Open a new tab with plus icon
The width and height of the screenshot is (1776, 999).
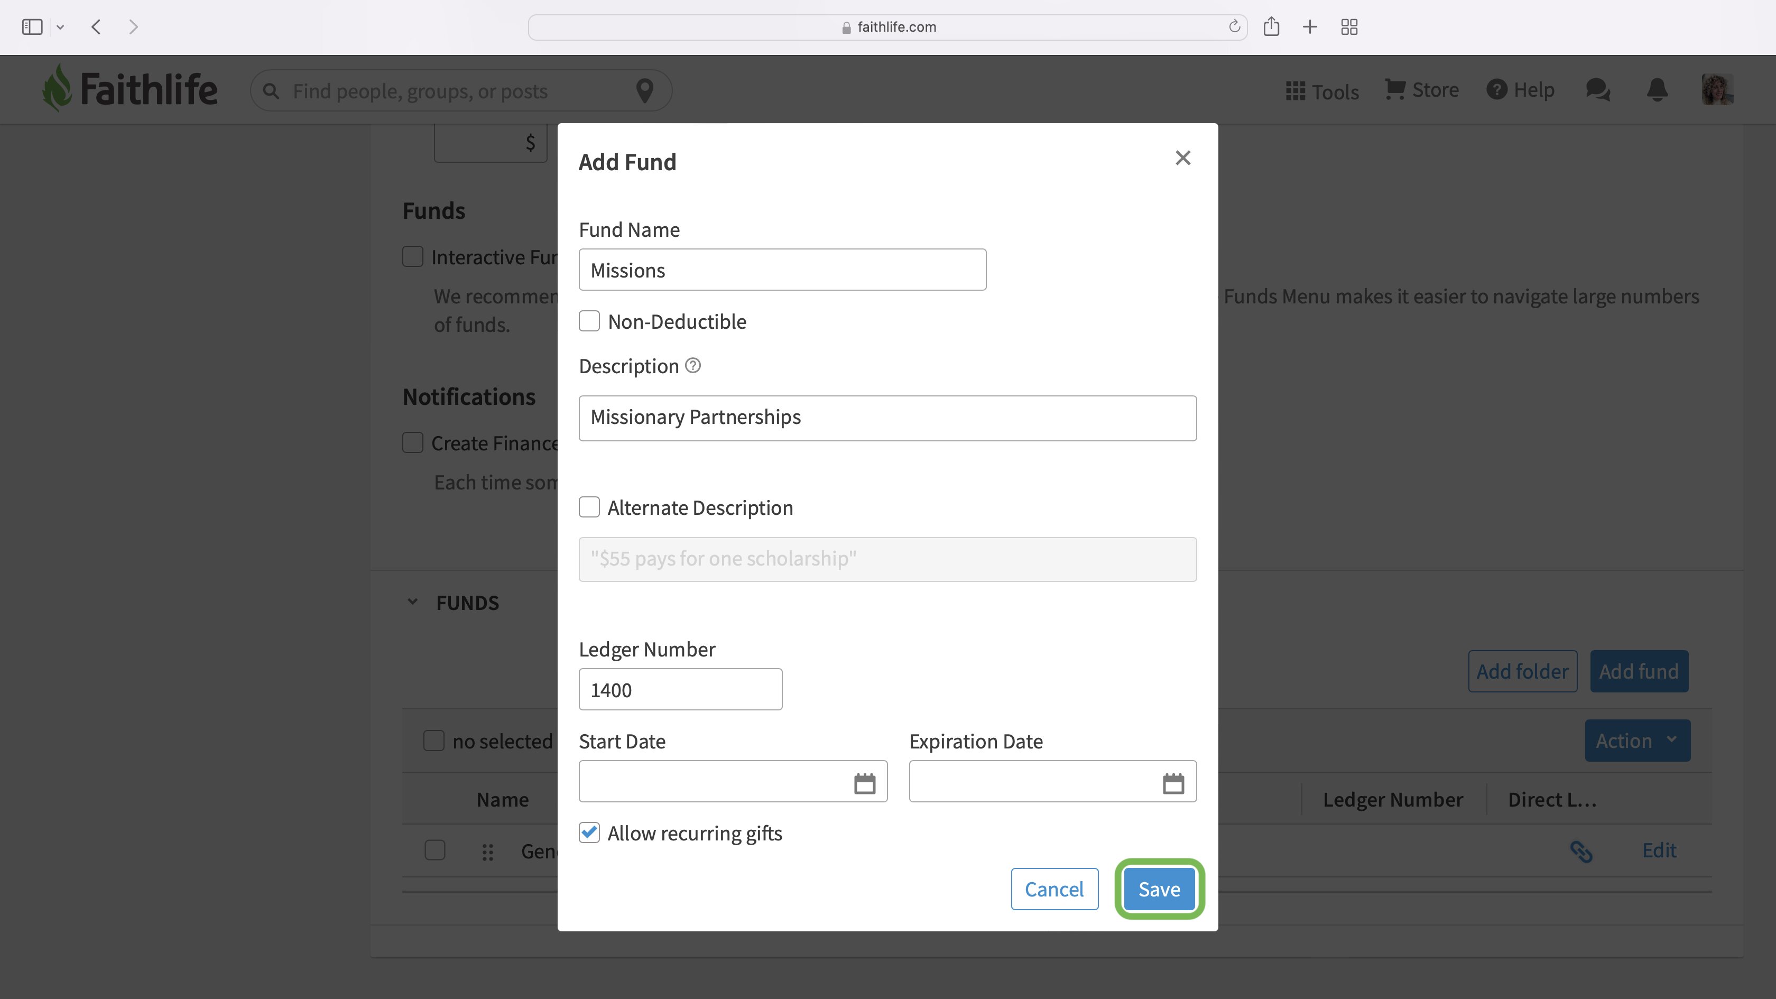(x=1310, y=27)
